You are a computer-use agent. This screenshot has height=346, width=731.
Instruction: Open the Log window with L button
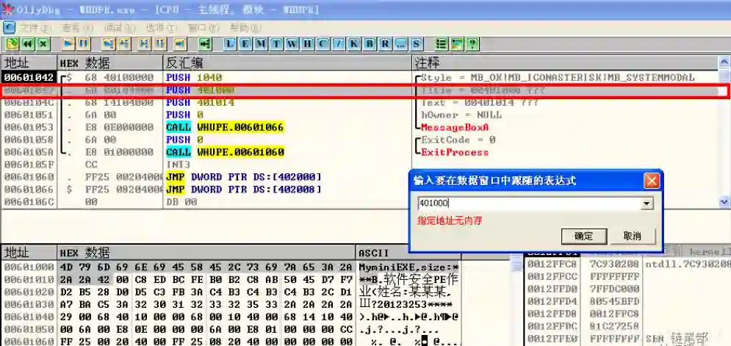coord(230,44)
